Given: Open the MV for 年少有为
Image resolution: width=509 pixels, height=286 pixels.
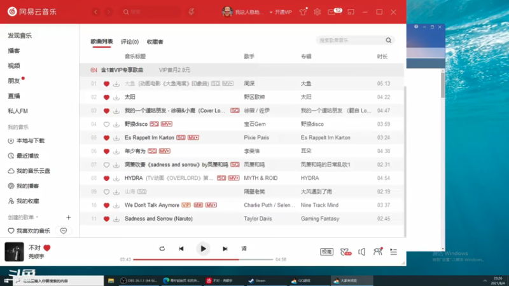Looking at the screenshot, I should pyautogui.click(x=165, y=151).
